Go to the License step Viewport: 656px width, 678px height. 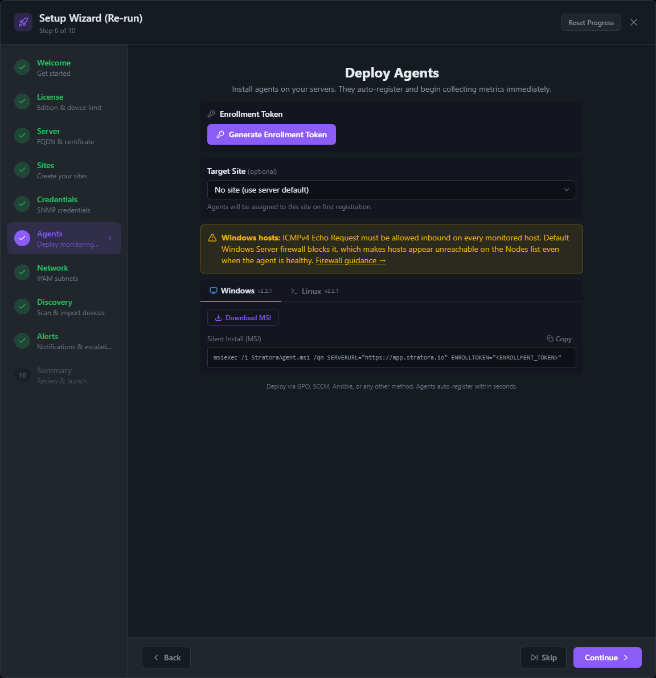(64, 101)
